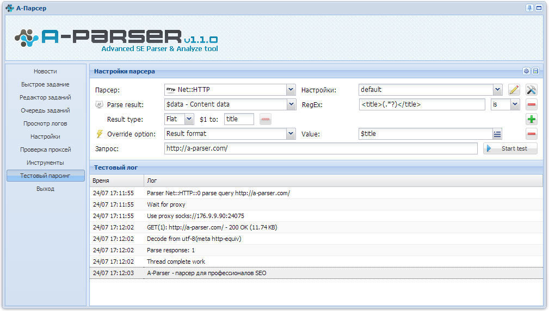Viewport: 549px width, 311px height.
Task: Expand the Парсер Net::HTTP dropdown
Action: click(291, 90)
